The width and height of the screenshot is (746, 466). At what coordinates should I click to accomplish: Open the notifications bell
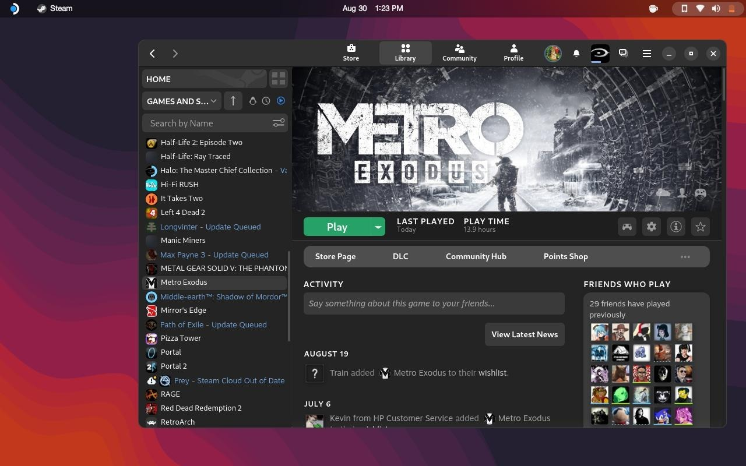click(576, 53)
